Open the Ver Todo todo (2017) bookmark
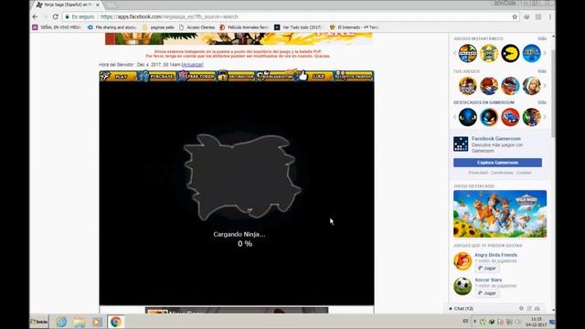585x329 pixels. [x=299, y=27]
